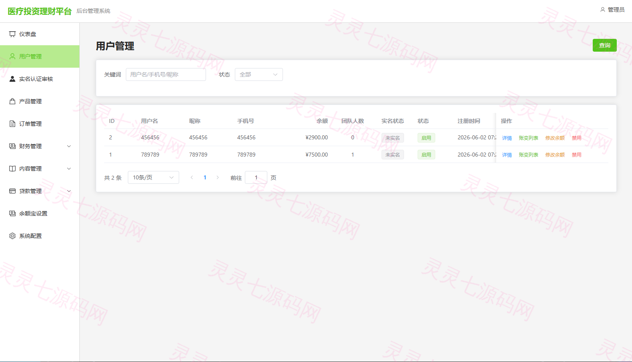Screen dimensions: 632x362
Task: Click 修改余额 for user 456456
Action: click(555, 138)
